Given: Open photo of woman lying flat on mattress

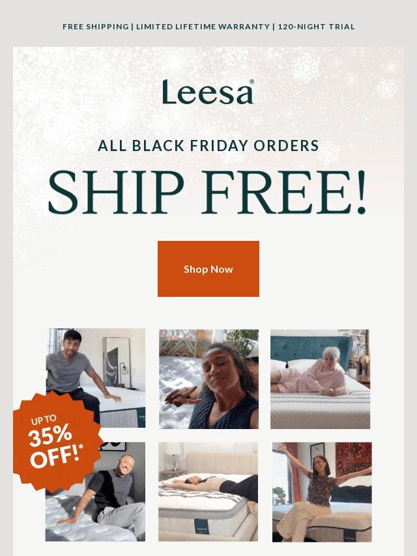Looking at the screenshot, I should tap(208, 492).
